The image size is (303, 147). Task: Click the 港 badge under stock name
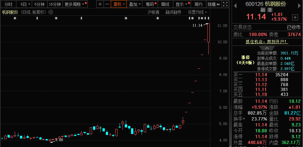(270, 10)
